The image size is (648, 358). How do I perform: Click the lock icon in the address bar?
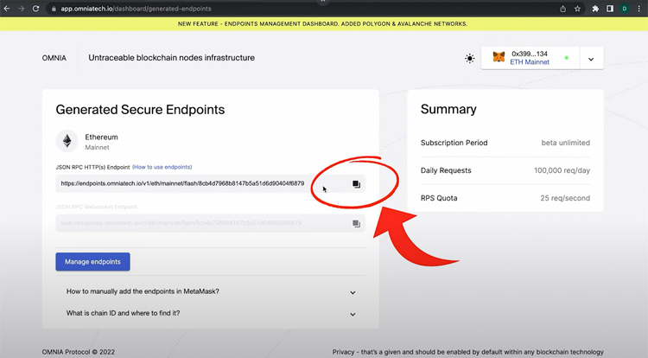pos(54,9)
